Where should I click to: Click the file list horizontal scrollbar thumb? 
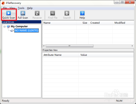pyautogui.click(x=70, y=46)
